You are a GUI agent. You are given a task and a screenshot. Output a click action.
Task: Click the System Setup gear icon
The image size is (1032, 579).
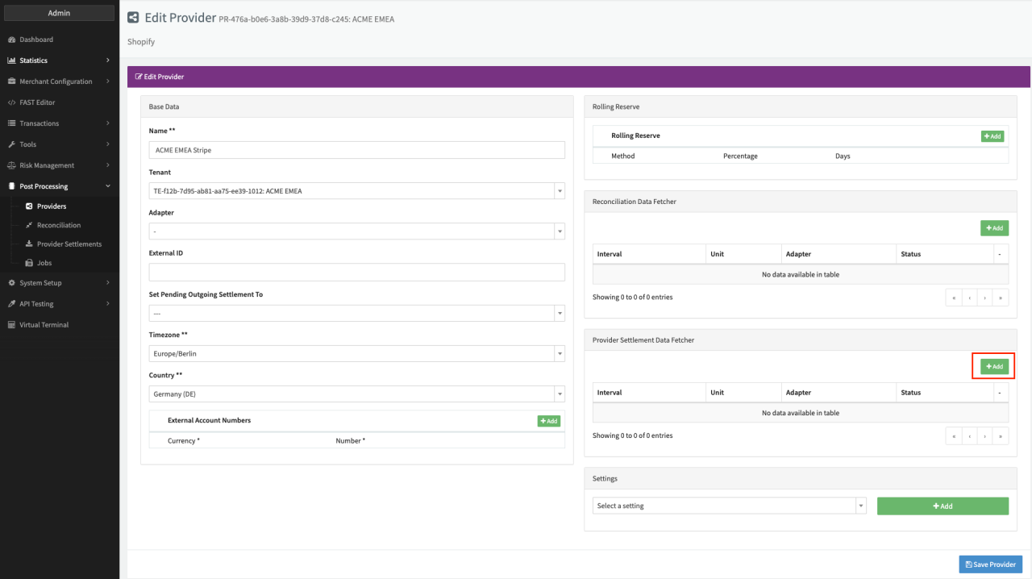click(x=12, y=283)
